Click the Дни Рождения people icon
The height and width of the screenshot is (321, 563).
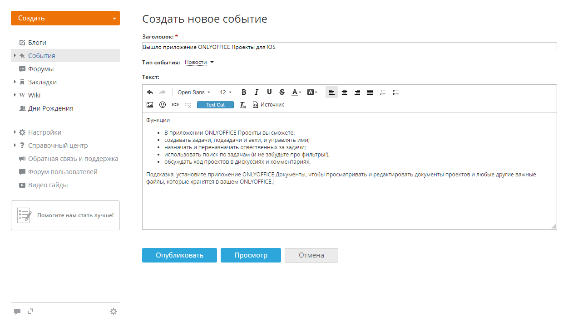click(x=22, y=108)
